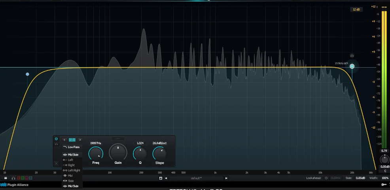Screen dimensions: 390x190
Task: Click the output gain knob below the meter
Action: pyautogui.click(x=384, y=160)
